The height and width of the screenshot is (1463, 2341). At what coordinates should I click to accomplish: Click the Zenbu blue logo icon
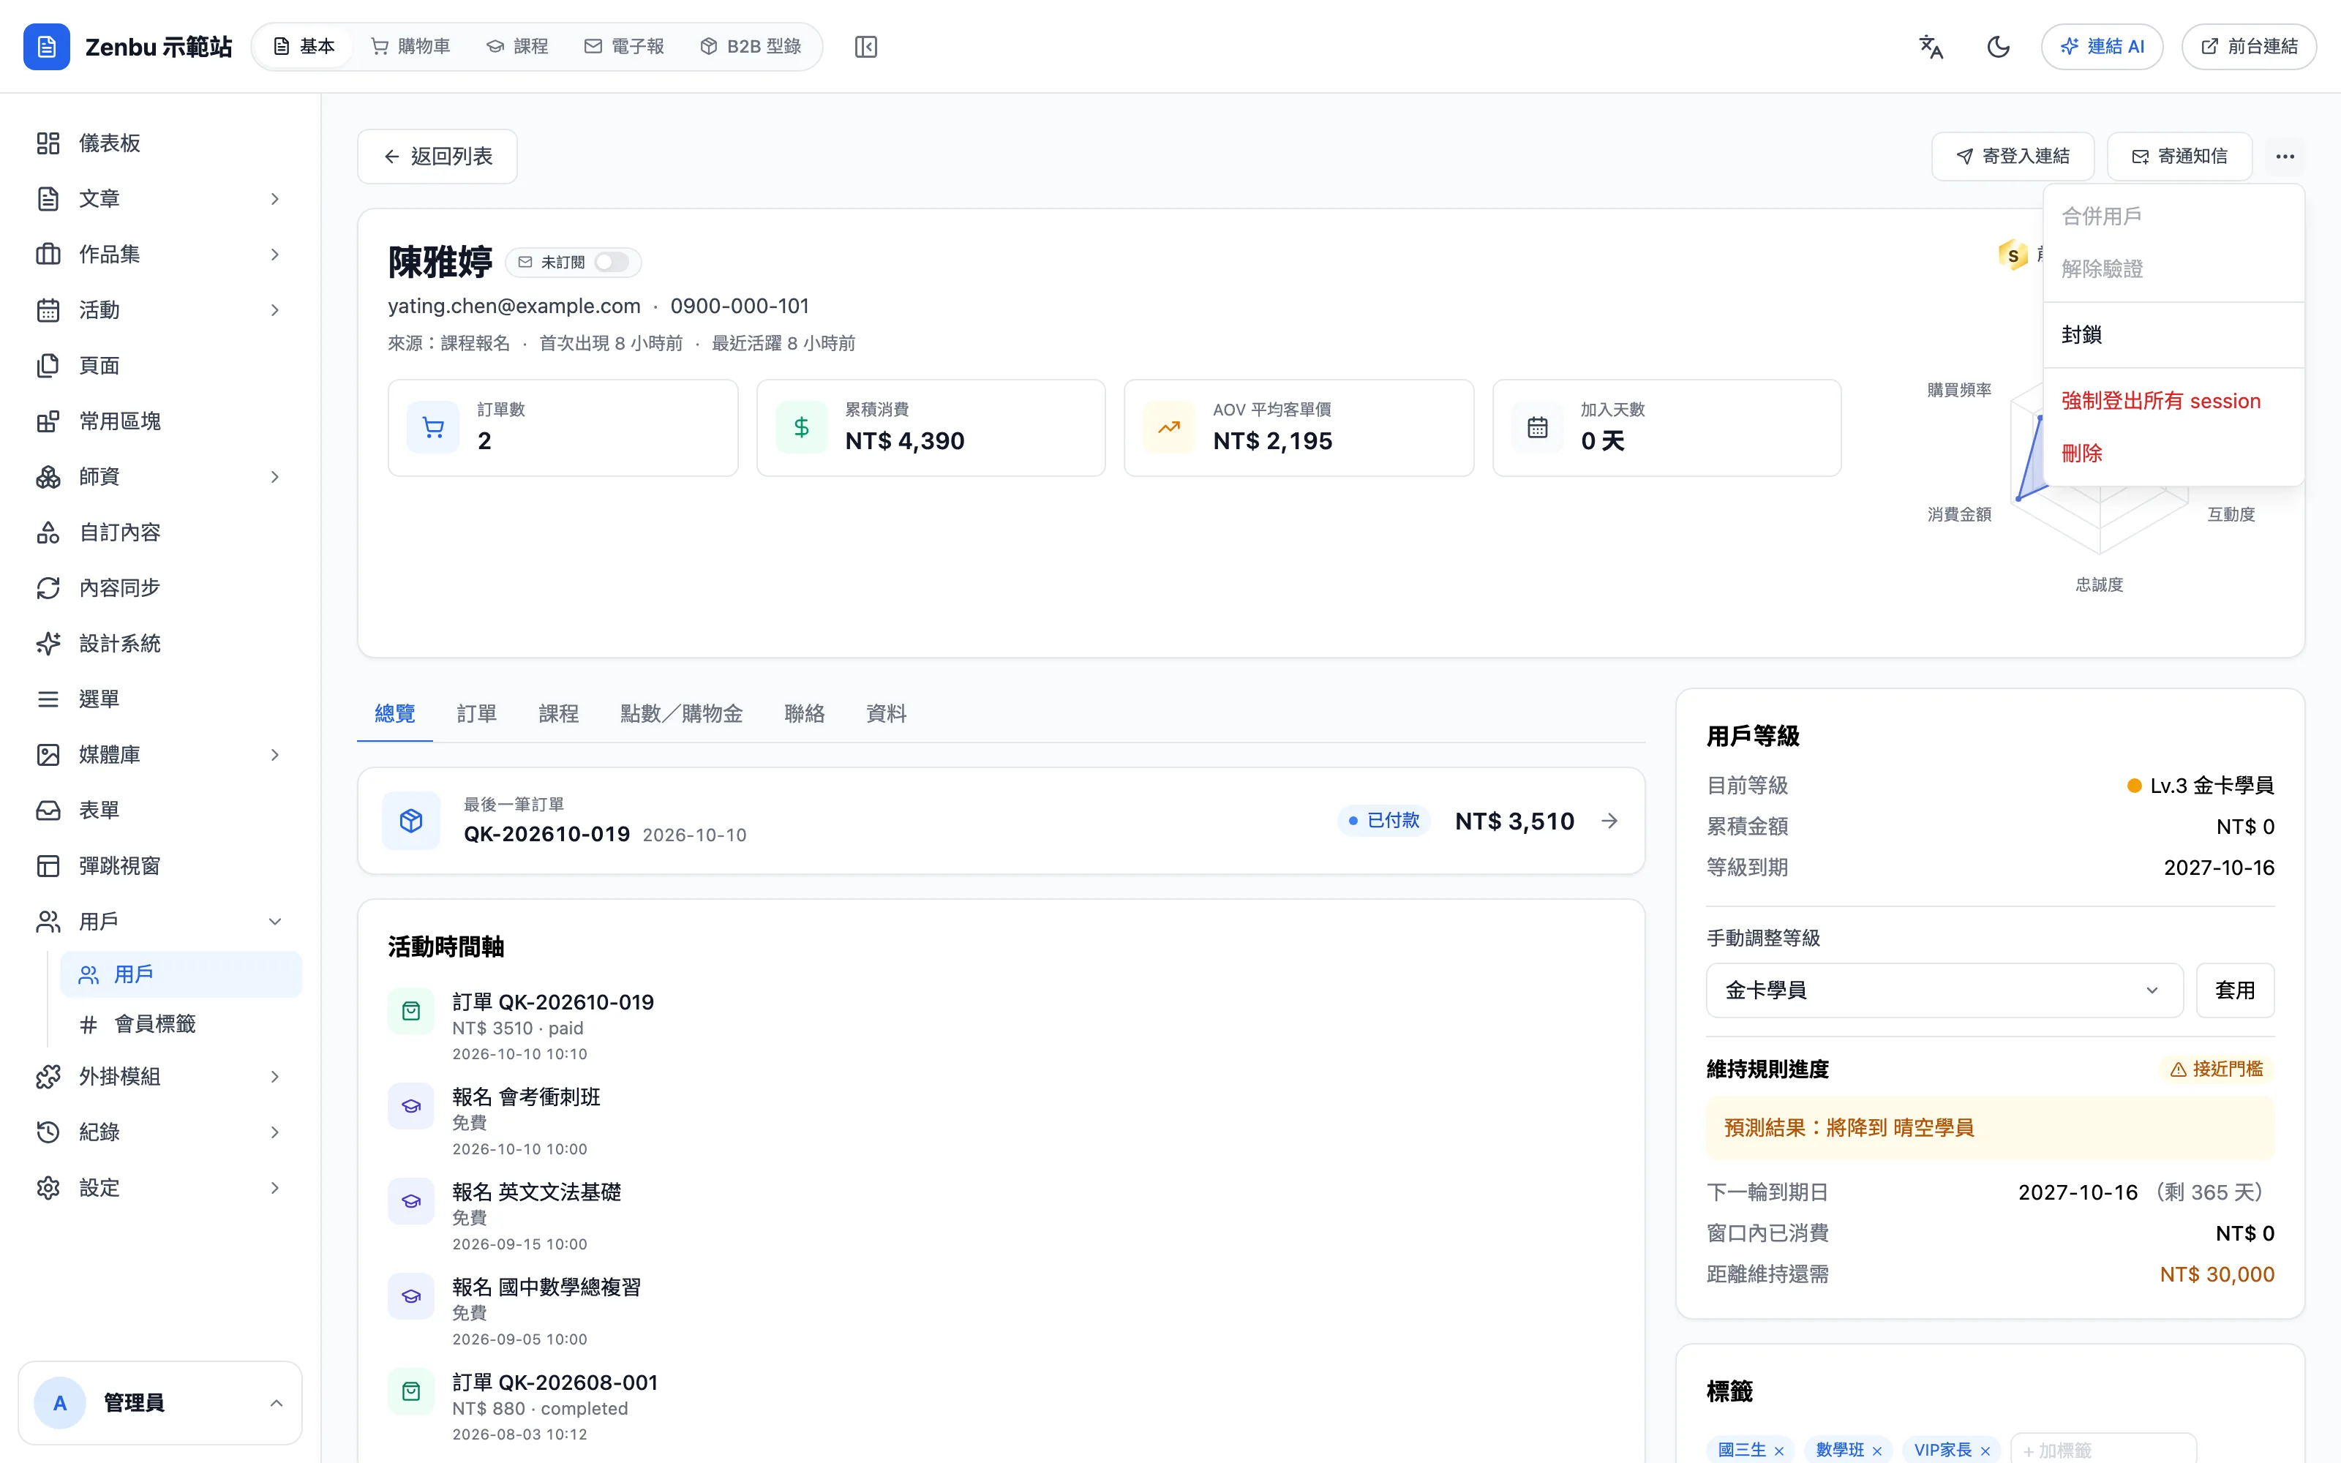(x=46, y=46)
